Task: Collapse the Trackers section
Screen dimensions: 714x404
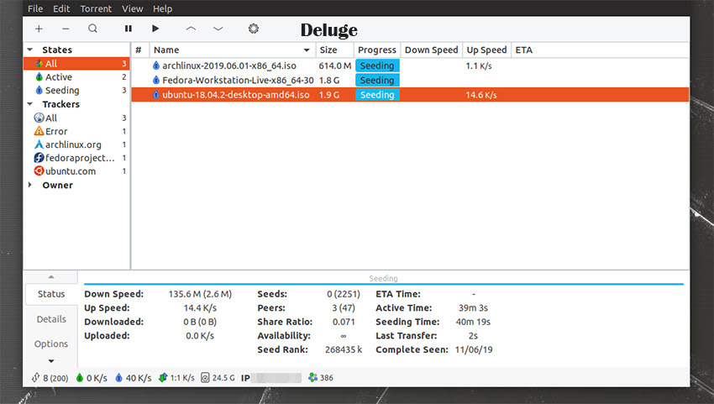Action: [30, 104]
